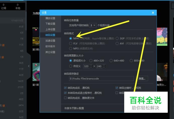Increase the custom height with up arrow
The height and width of the screenshot is (119, 174).
click(x=104, y=65)
